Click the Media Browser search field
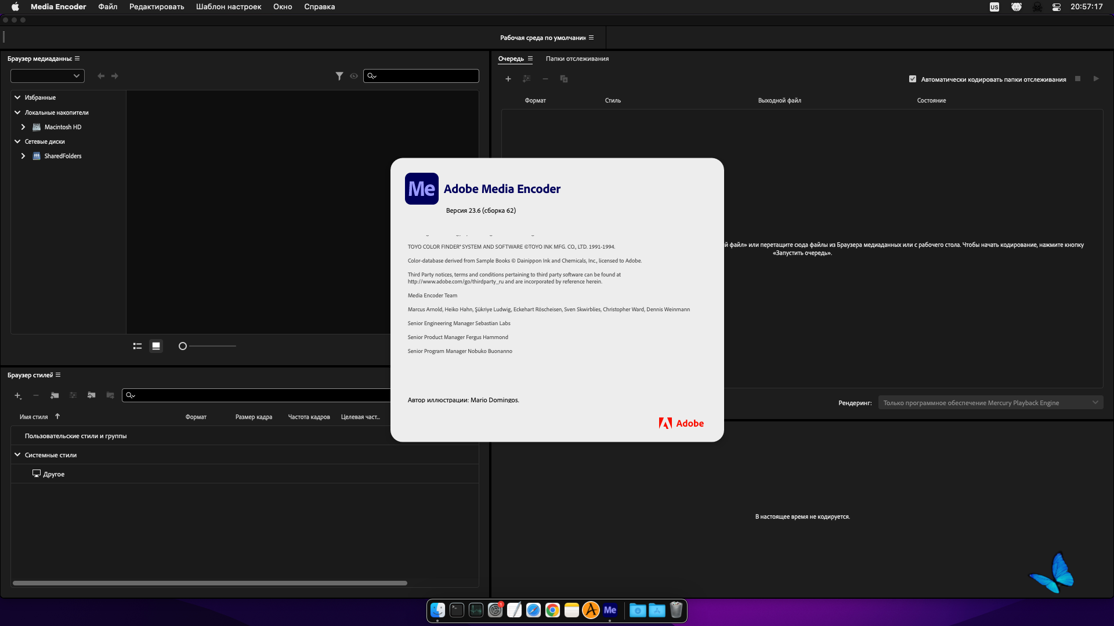1114x626 pixels. (426, 76)
